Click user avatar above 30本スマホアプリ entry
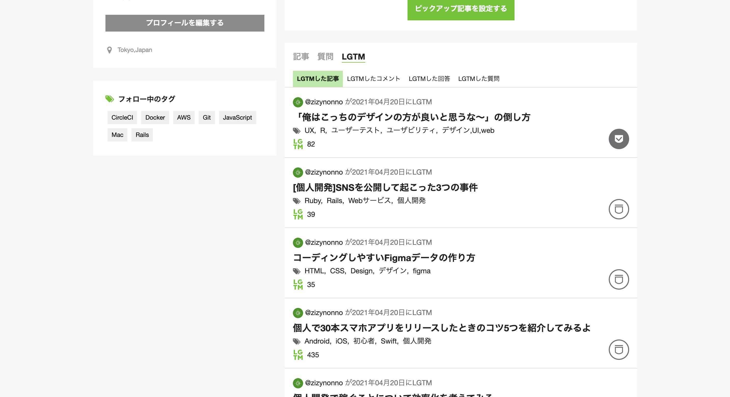The height and width of the screenshot is (397, 730). coord(298,313)
